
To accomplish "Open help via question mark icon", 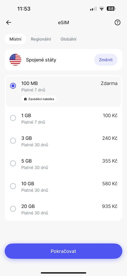I will 117,23.
